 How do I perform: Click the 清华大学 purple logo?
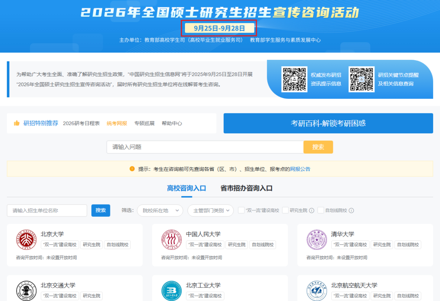(317, 240)
